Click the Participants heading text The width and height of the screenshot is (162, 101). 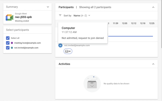[x=66, y=7]
